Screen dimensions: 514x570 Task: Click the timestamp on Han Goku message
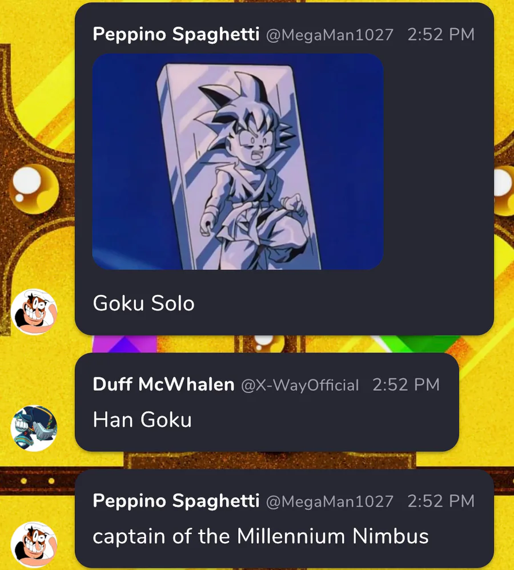[406, 385]
